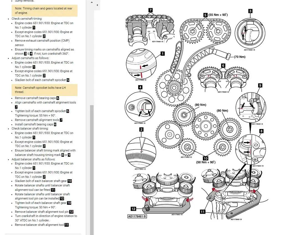304x235 pixels.
Task: Click 'Align camshafts with camshaft alignment tools' step
Action: 45,105
